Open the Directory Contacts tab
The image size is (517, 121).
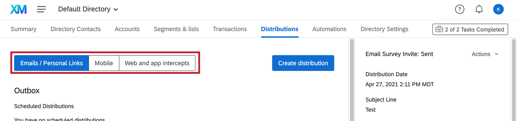[x=75, y=29]
